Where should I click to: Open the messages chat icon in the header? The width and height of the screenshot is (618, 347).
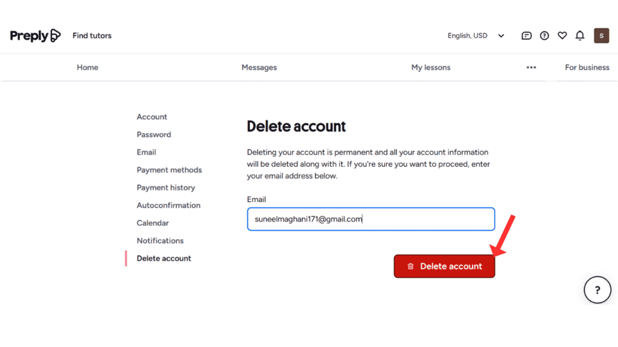point(526,36)
